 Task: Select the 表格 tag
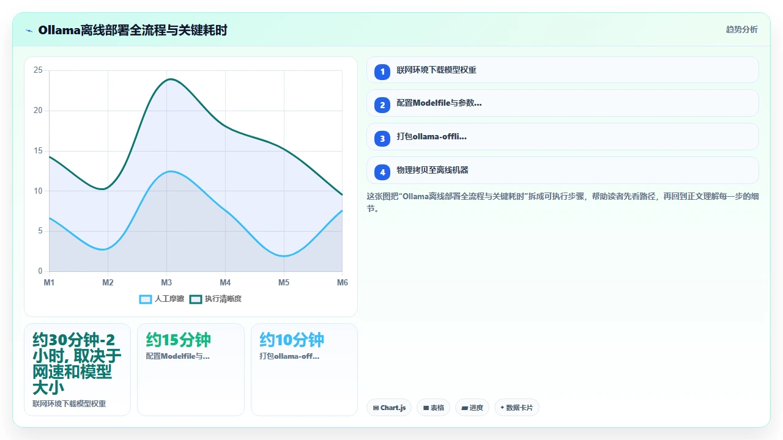[434, 408]
